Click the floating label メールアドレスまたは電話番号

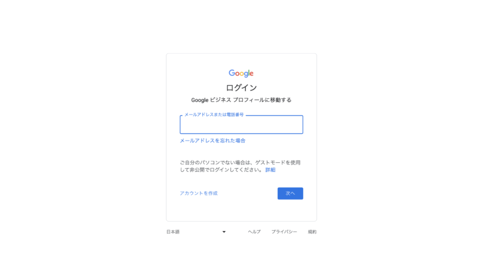click(x=214, y=115)
